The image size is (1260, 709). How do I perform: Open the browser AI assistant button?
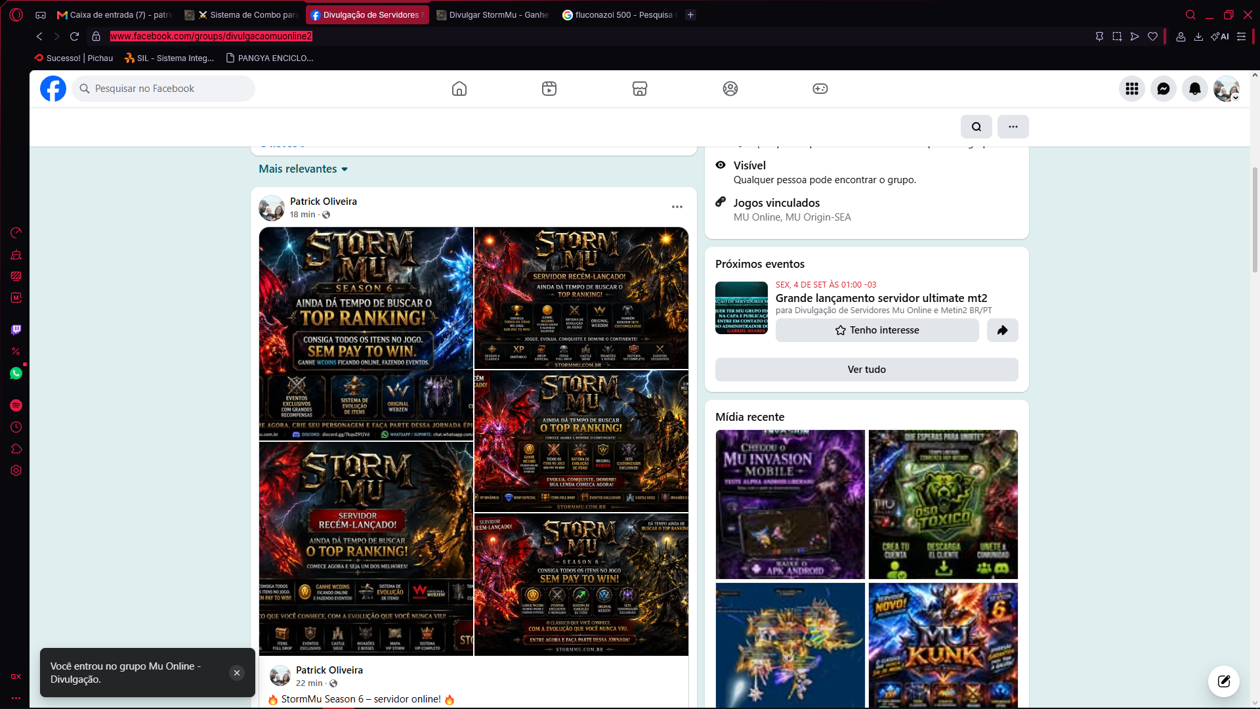[x=1220, y=37]
